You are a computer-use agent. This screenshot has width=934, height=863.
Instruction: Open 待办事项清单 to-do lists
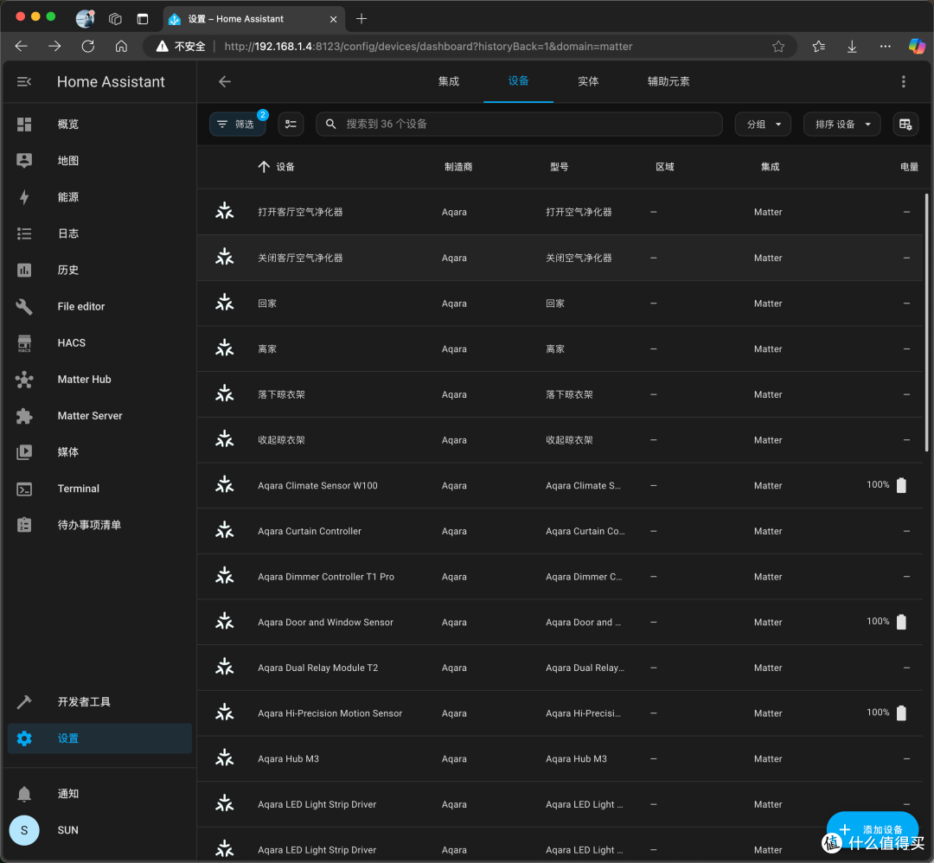pos(99,525)
